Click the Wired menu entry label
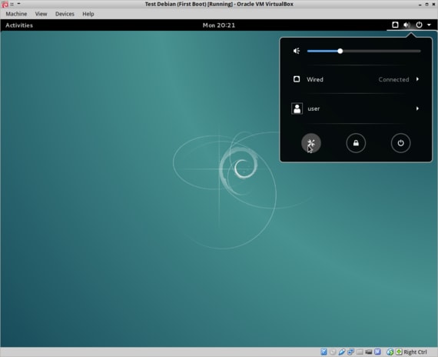 [315, 79]
